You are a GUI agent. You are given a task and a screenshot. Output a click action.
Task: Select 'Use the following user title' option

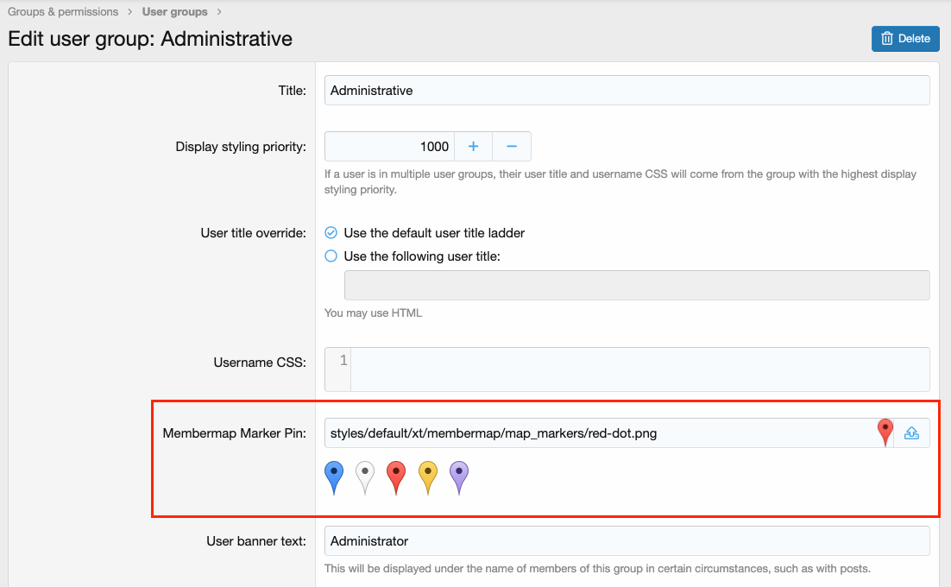(x=331, y=256)
